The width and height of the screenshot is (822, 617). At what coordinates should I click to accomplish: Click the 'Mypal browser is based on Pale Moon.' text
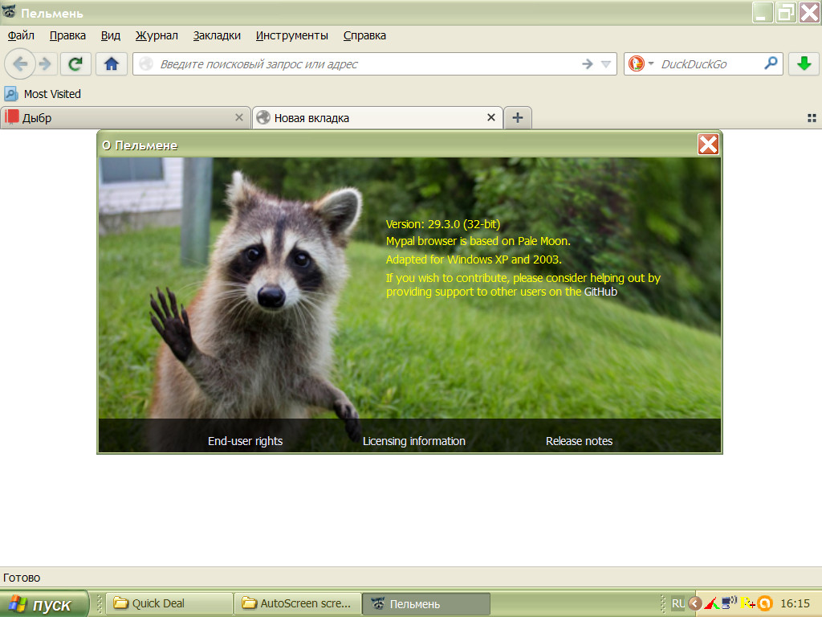478,241
